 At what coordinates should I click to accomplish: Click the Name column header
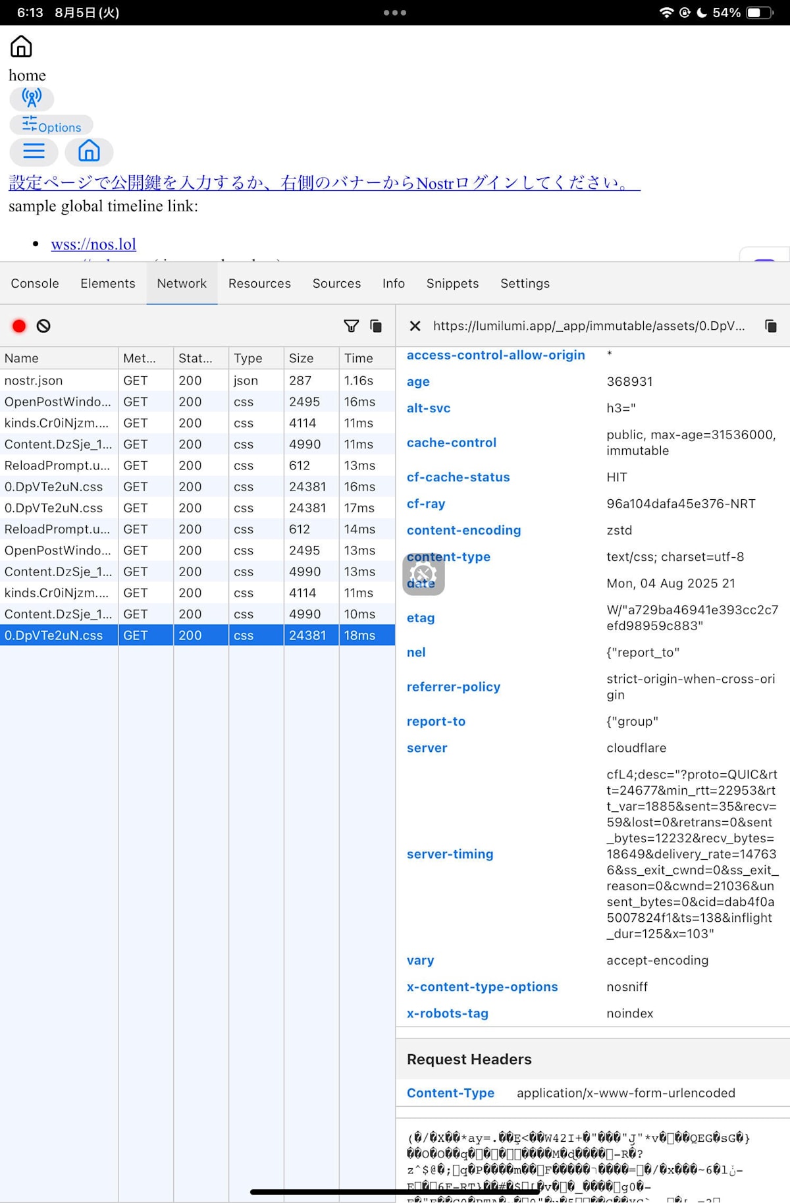(x=59, y=358)
